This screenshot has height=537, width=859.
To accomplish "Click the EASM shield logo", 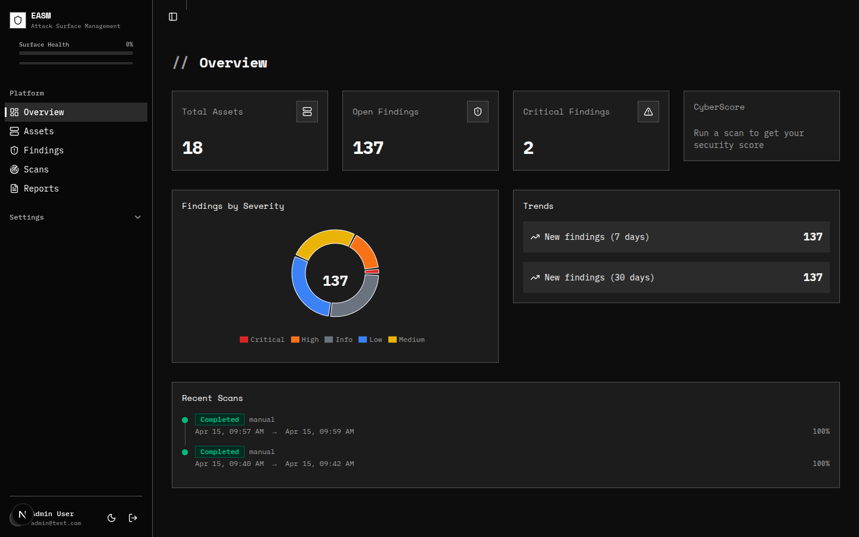I will [18, 20].
